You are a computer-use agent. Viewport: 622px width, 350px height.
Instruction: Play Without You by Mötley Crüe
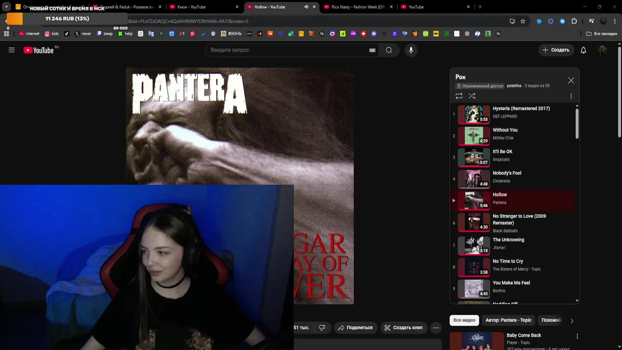pyautogui.click(x=513, y=136)
